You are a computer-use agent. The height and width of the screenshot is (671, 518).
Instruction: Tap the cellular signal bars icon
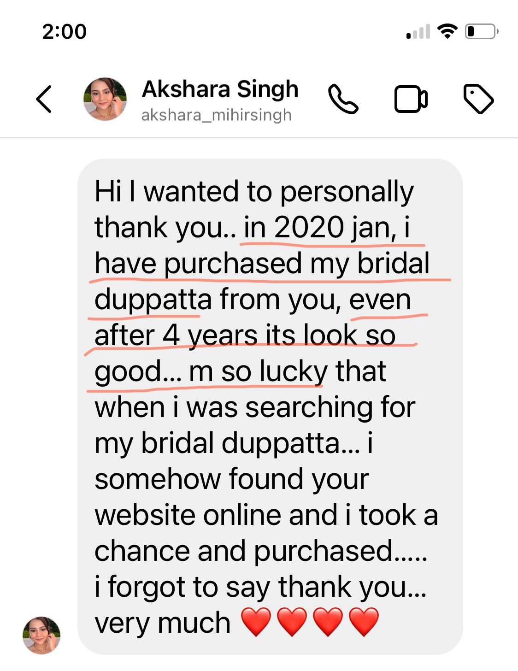coord(418,32)
